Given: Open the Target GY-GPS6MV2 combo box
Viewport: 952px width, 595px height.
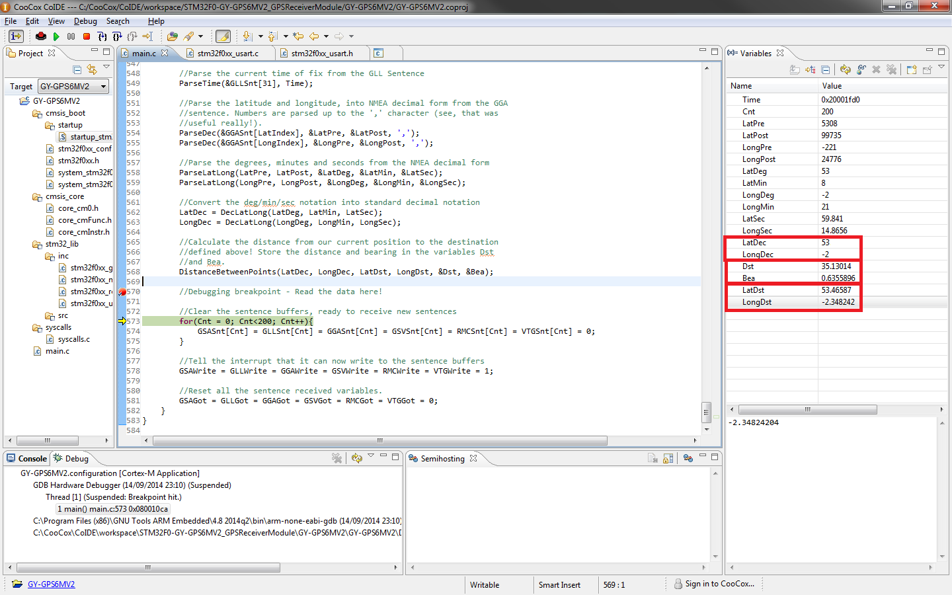Looking at the screenshot, I should 73,87.
